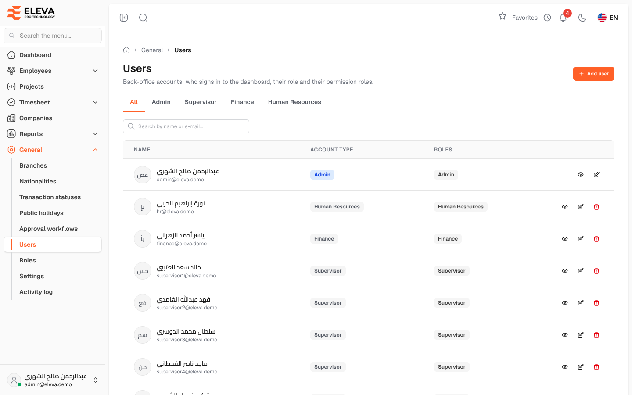
Task: Collapse the sidebar panel icon
Action: coord(124,18)
